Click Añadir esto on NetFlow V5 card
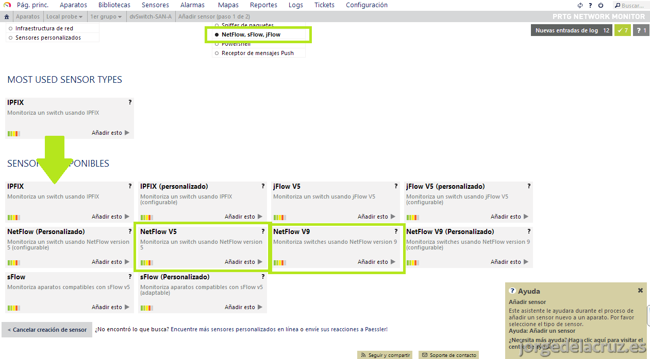 pyautogui.click(x=243, y=262)
